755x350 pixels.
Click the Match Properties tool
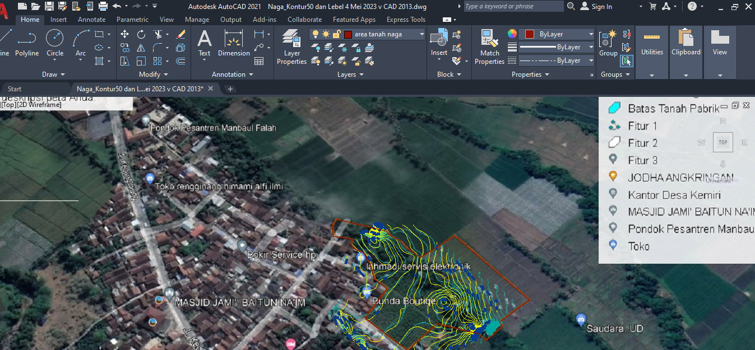489,46
